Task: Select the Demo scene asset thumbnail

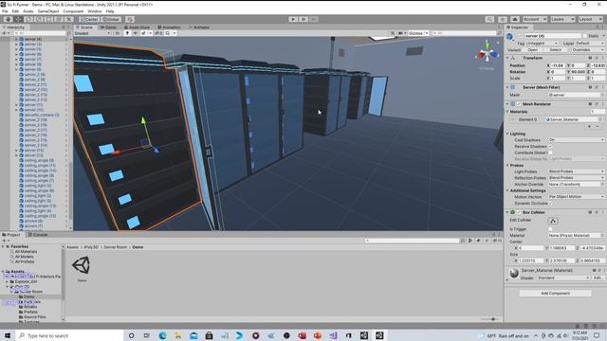Action: (x=82, y=265)
